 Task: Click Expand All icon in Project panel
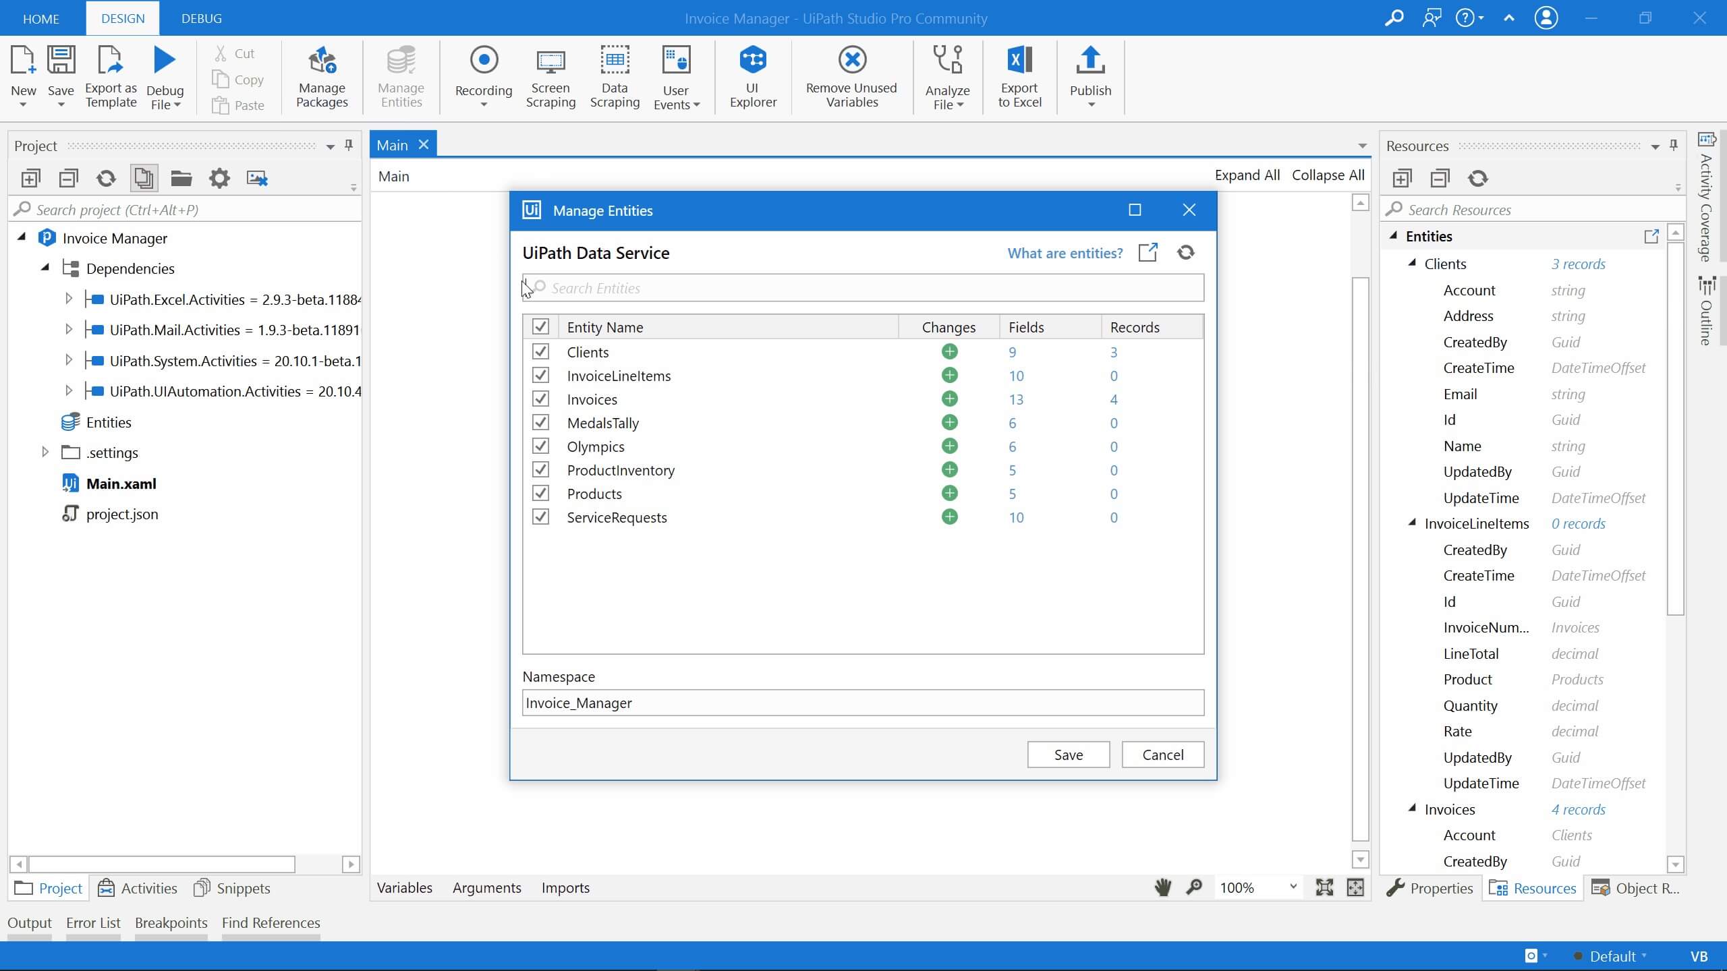pos(30,178)
